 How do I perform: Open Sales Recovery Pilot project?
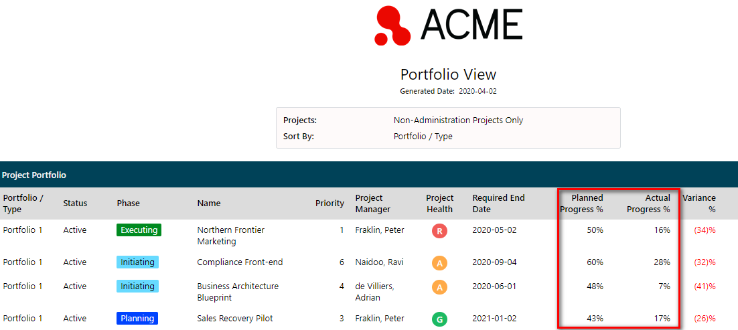tap(235, 318)
